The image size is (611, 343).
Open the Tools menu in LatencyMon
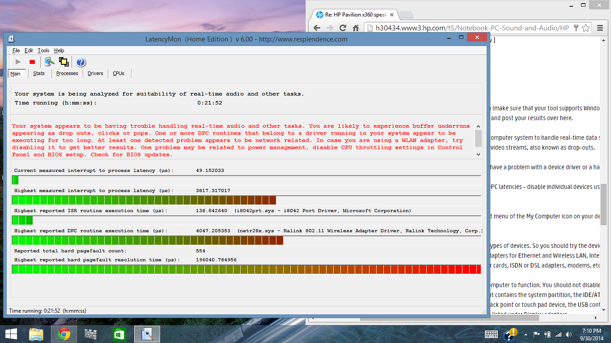[43, 50]
